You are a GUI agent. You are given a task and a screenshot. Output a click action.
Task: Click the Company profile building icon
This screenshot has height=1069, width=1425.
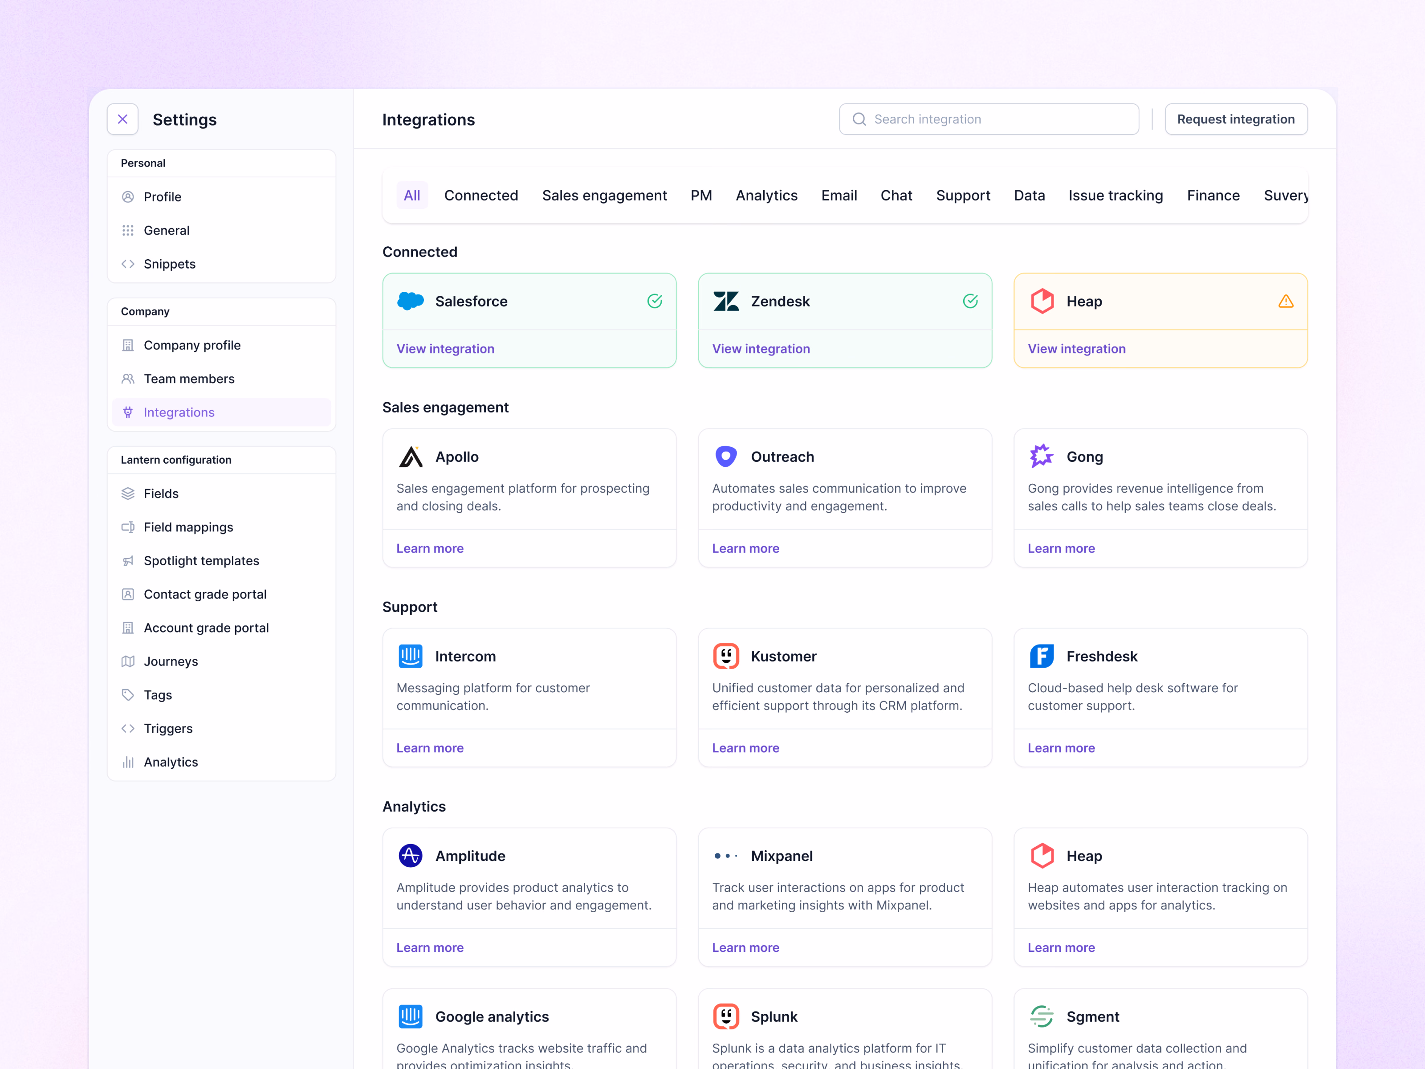click(127, 345)
